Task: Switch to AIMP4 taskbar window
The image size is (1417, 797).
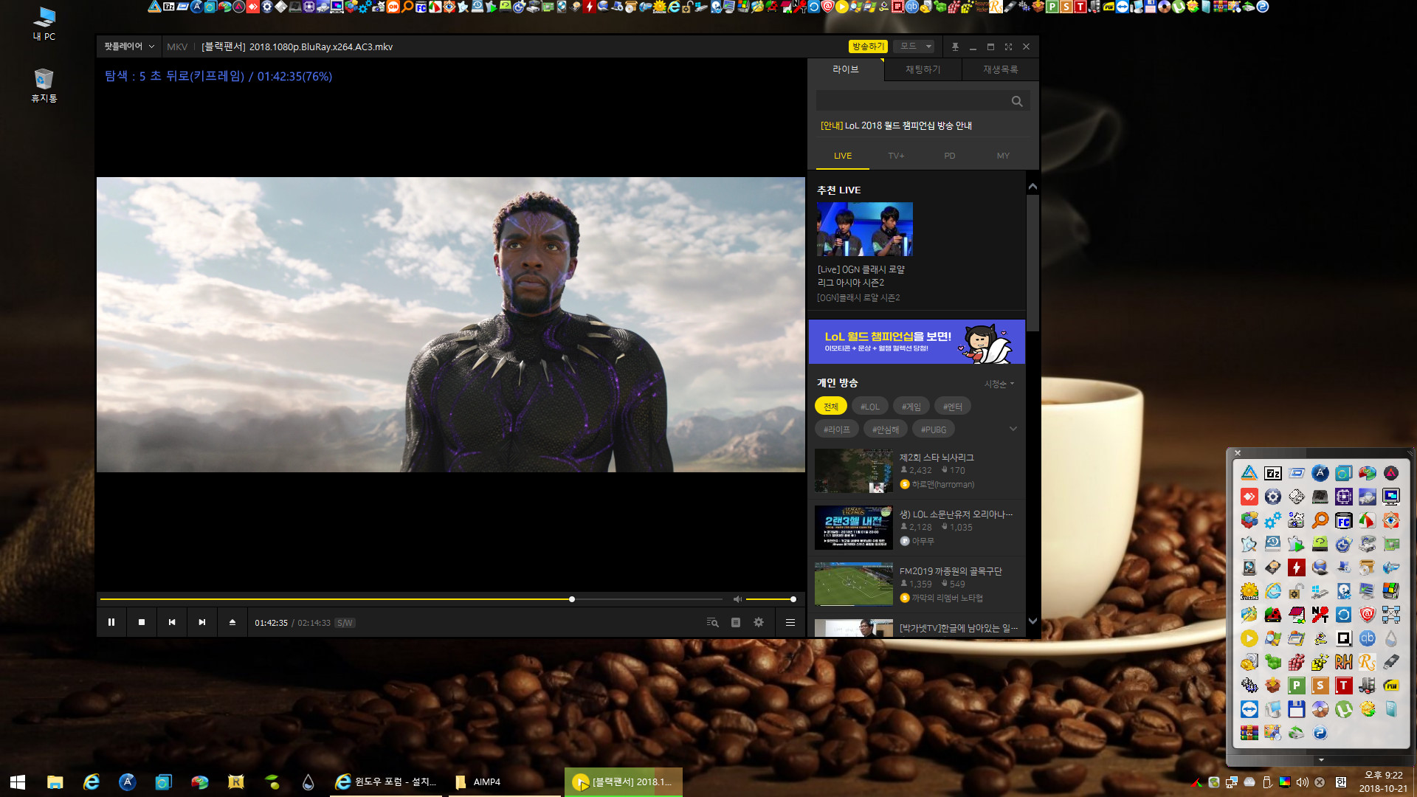Action: click(504, 782)
